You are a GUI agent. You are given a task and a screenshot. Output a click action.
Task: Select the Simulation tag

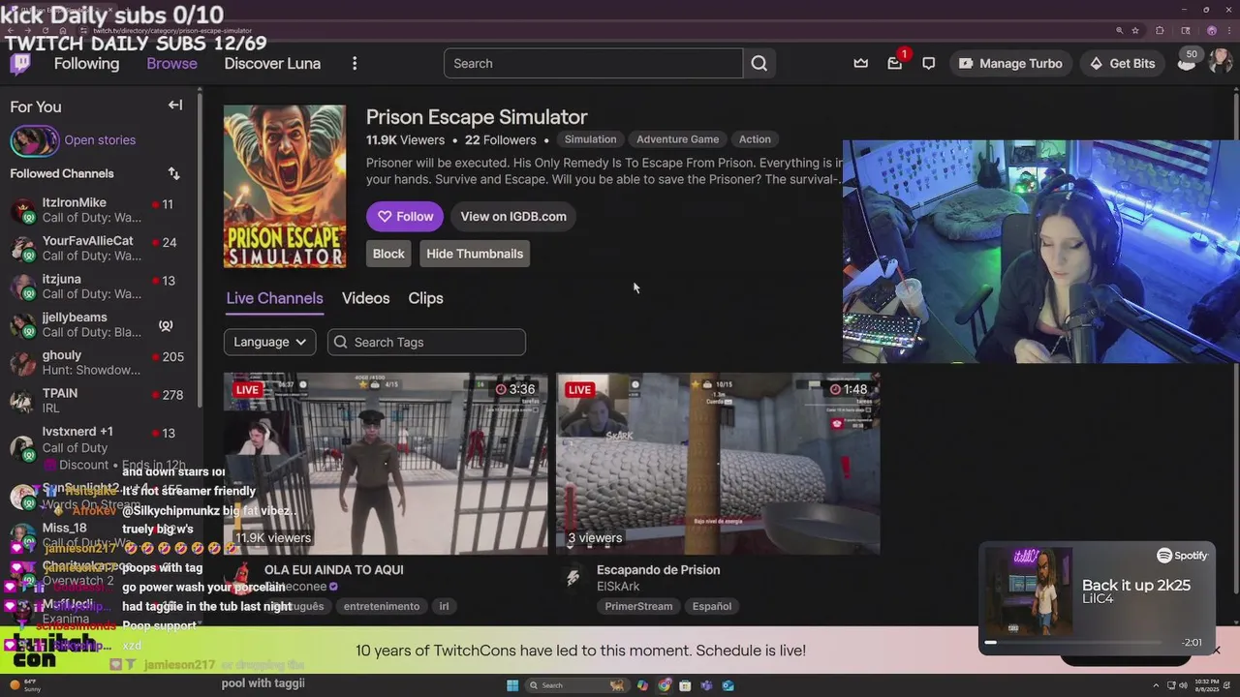(x=590, y=139)
